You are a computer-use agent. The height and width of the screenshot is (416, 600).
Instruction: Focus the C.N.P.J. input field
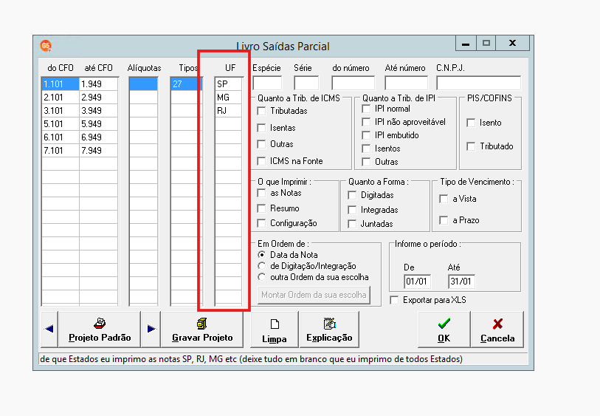click(479, 83)
